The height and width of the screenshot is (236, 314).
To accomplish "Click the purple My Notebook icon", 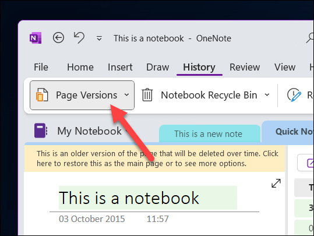I will (x=41, y=131).
